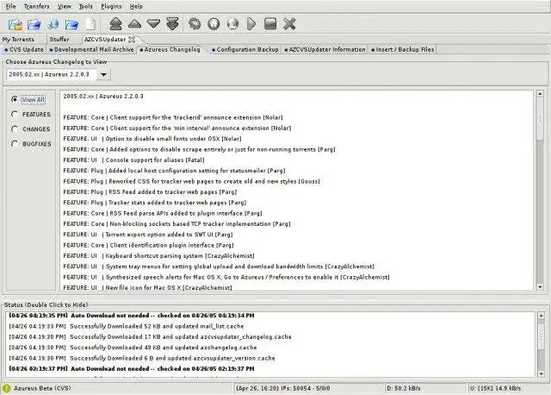The image size is (551, 395).
Task: Click the Status log scrollbar up arrow
Action: click(x=542, y=316)
